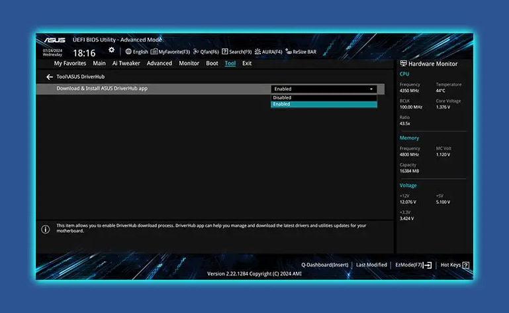Expand the DriverHub Enabled dropdown arrow
The width and height of the screenshot is (509, 313).
[371, 89]
